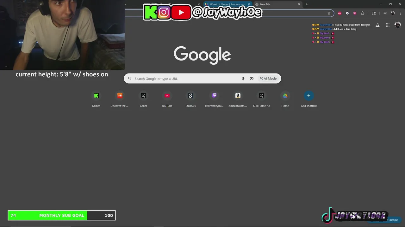Open the Google account avatar

tap(398, 25)
